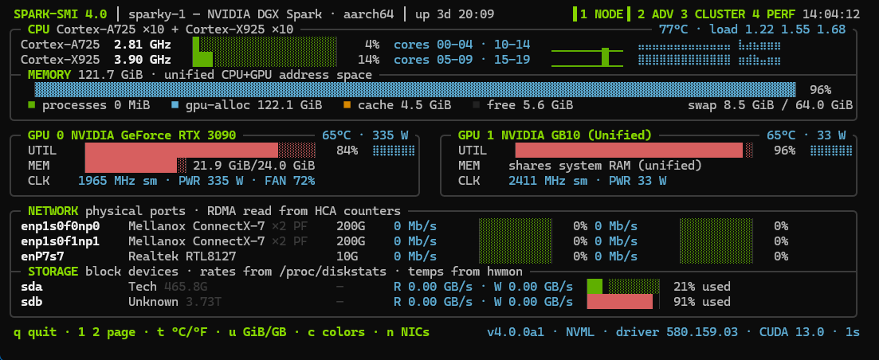
Task: Click the clock reading 14:04:12
Action: click(x=831, y=14)
